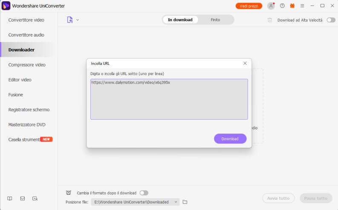338x210 pixels.
Task: Click the Posizione file label
Action: coord(77,202)
